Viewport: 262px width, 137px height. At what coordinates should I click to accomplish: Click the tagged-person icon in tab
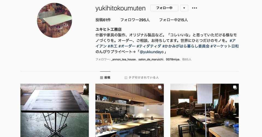[x=126, y=78]
